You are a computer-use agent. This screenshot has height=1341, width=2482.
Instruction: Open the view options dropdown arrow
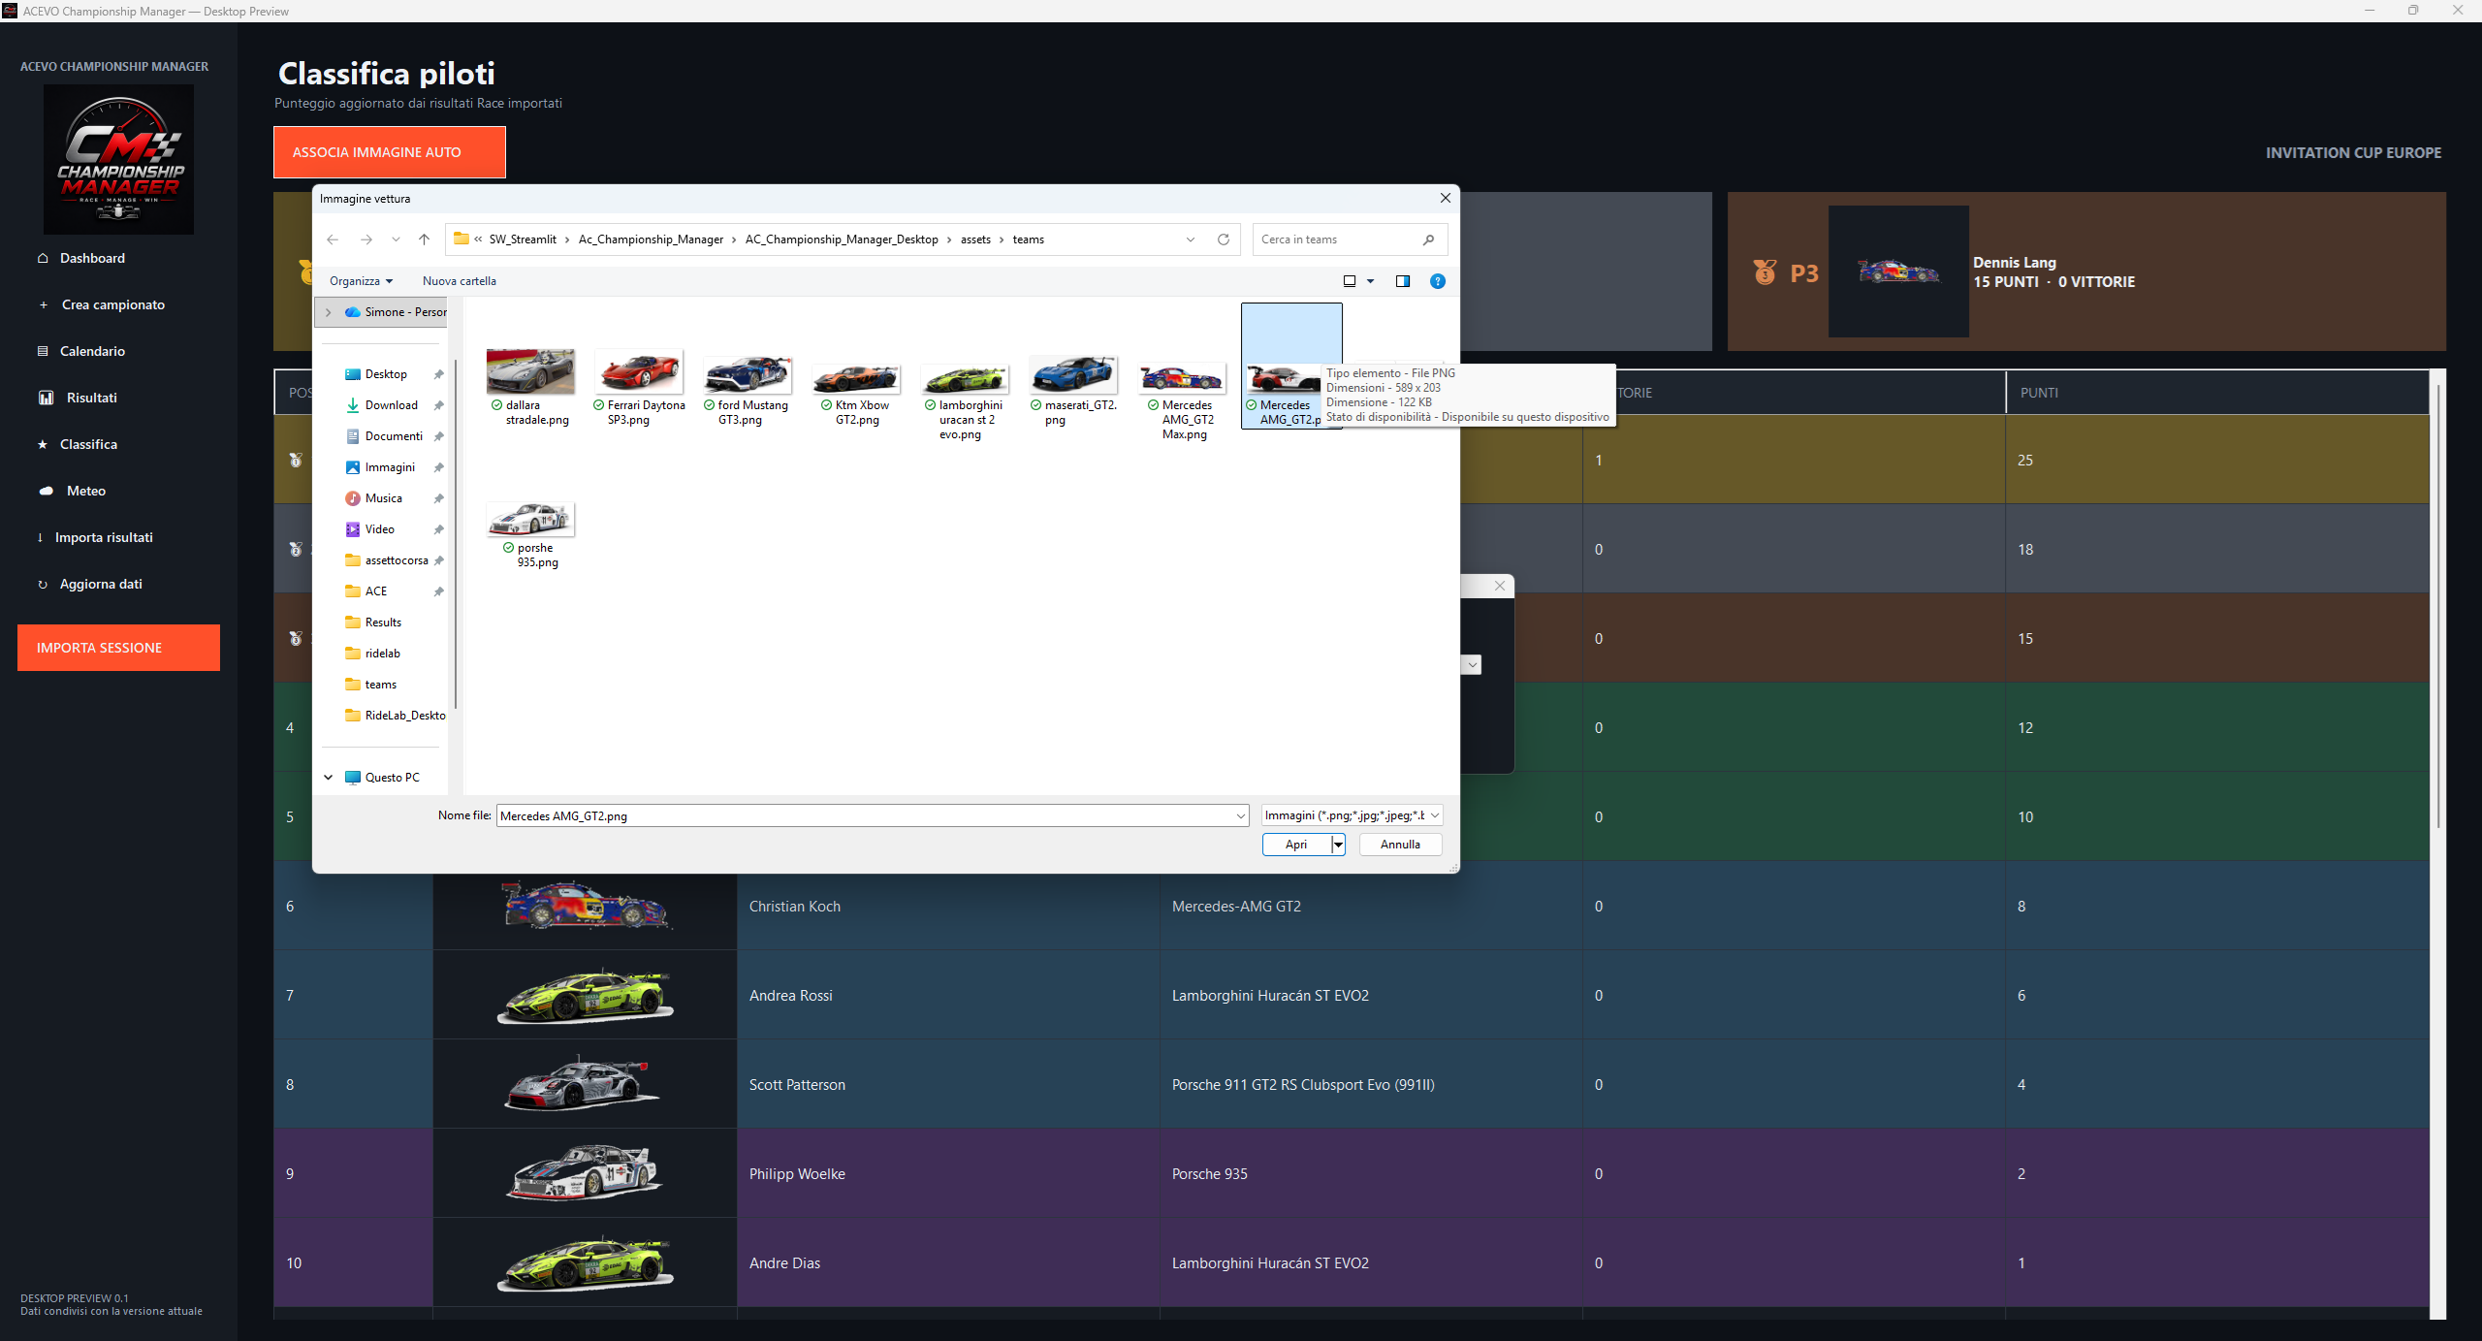(x=1371, y=281)
